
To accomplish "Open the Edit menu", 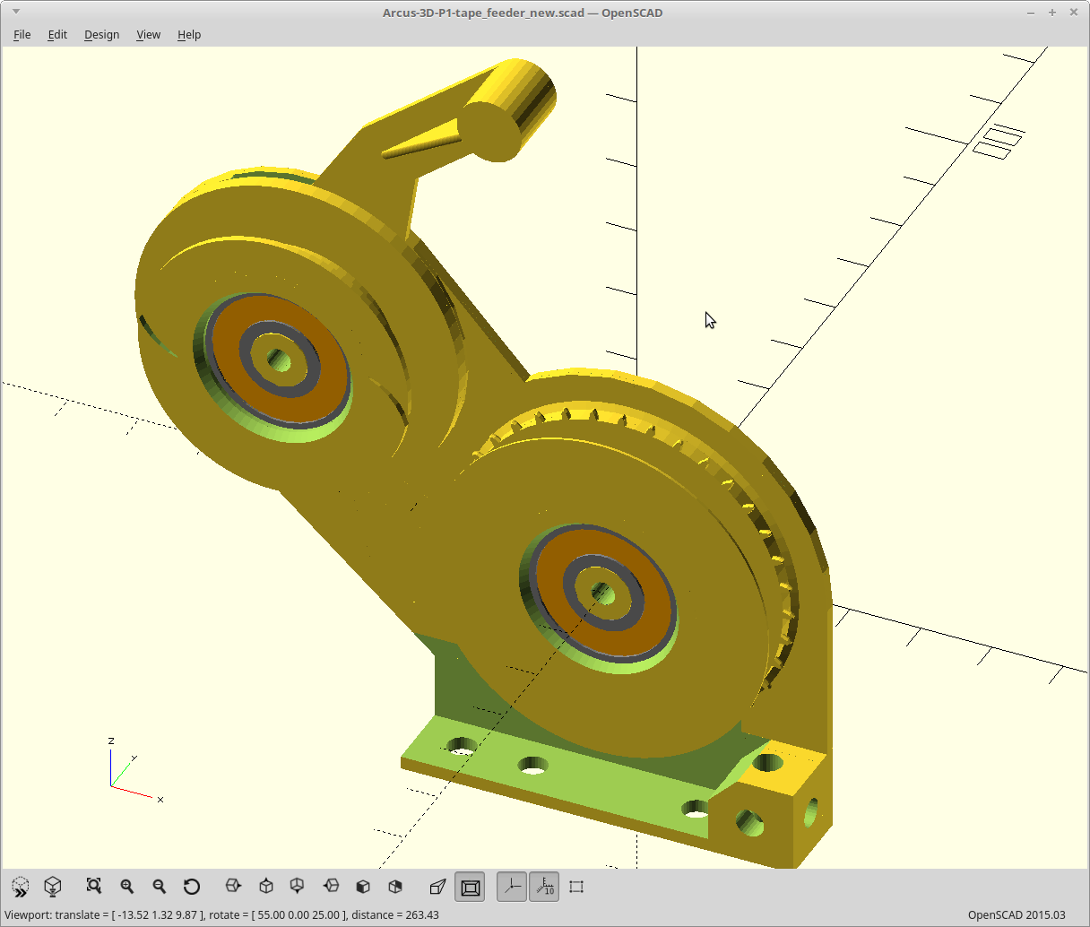I will [x=57, y=34].
